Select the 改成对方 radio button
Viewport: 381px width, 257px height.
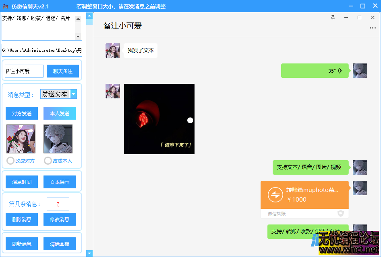(x=9, y=161)
